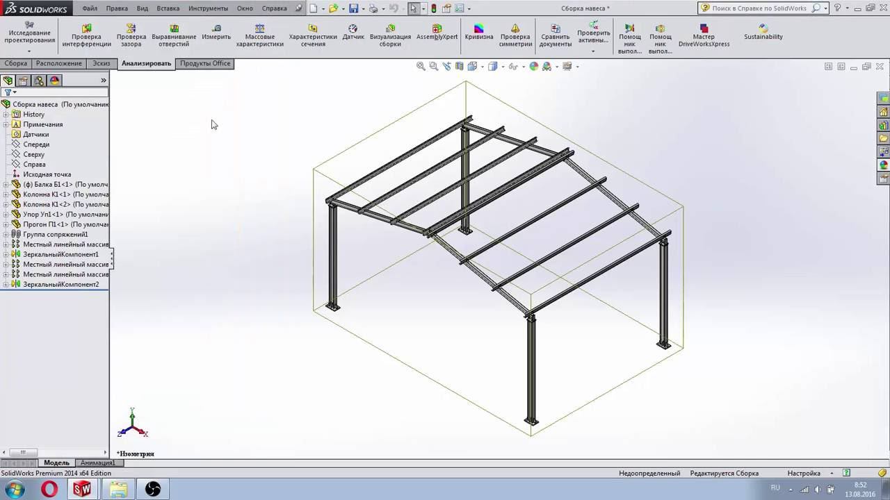This screenshot has width=890, height=500.
Task: Select Previous View icon in view toolbar
Action: click(446, 66)
